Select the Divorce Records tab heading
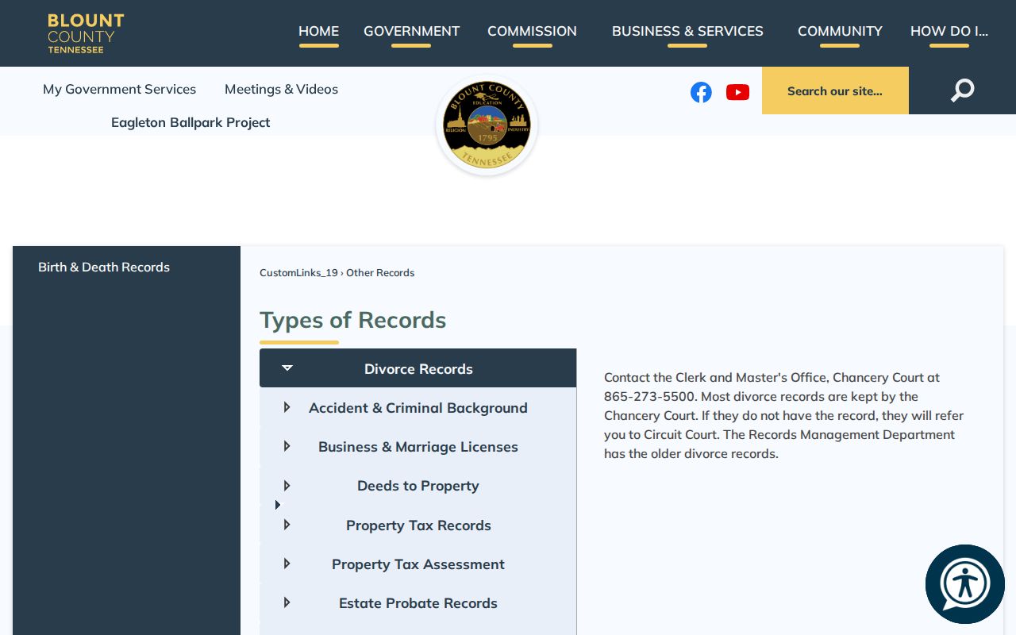 tap(418, 369)
